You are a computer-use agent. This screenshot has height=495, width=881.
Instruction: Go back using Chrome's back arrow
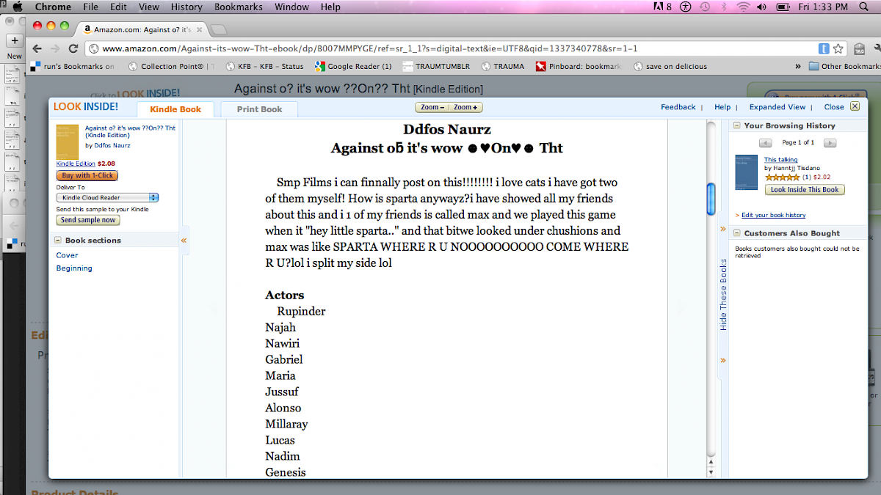point(37,48)
